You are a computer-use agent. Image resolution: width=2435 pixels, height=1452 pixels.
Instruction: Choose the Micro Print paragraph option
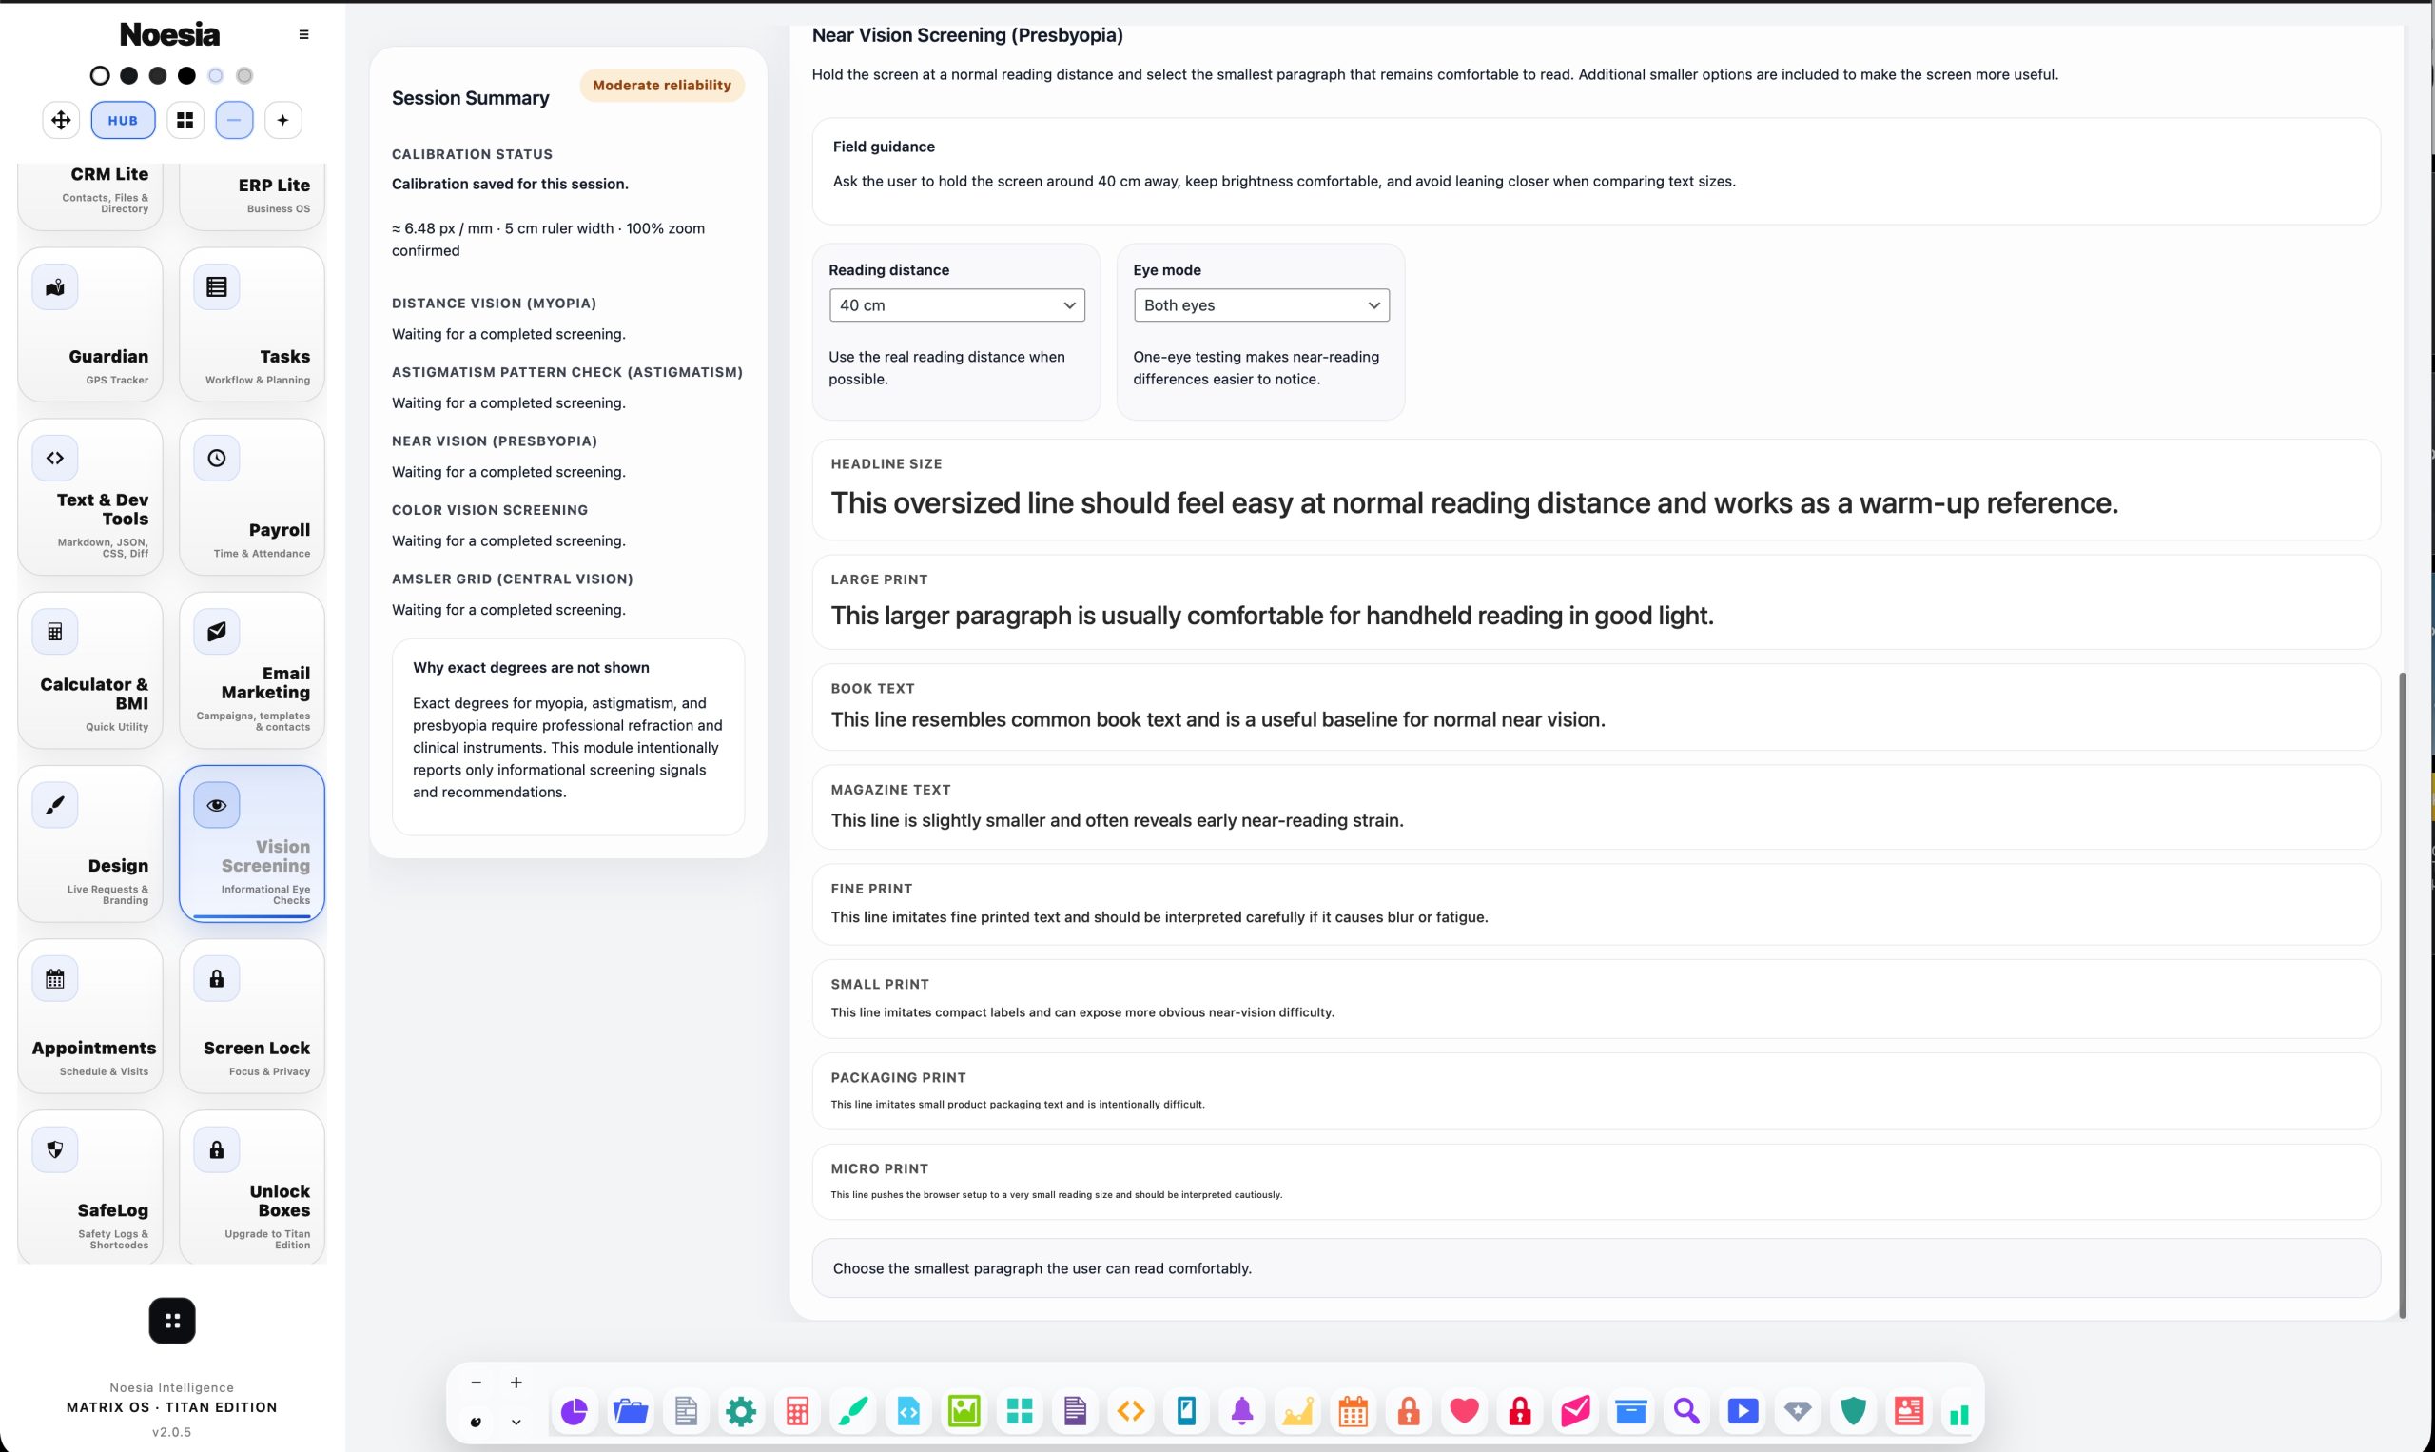[1596, 1182]
